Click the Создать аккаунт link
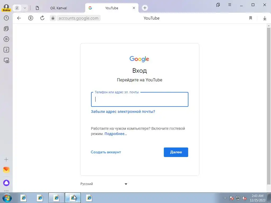271x203 pixels. (106, 152)
